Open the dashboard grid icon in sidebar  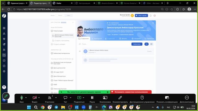[x=4, y=28]
